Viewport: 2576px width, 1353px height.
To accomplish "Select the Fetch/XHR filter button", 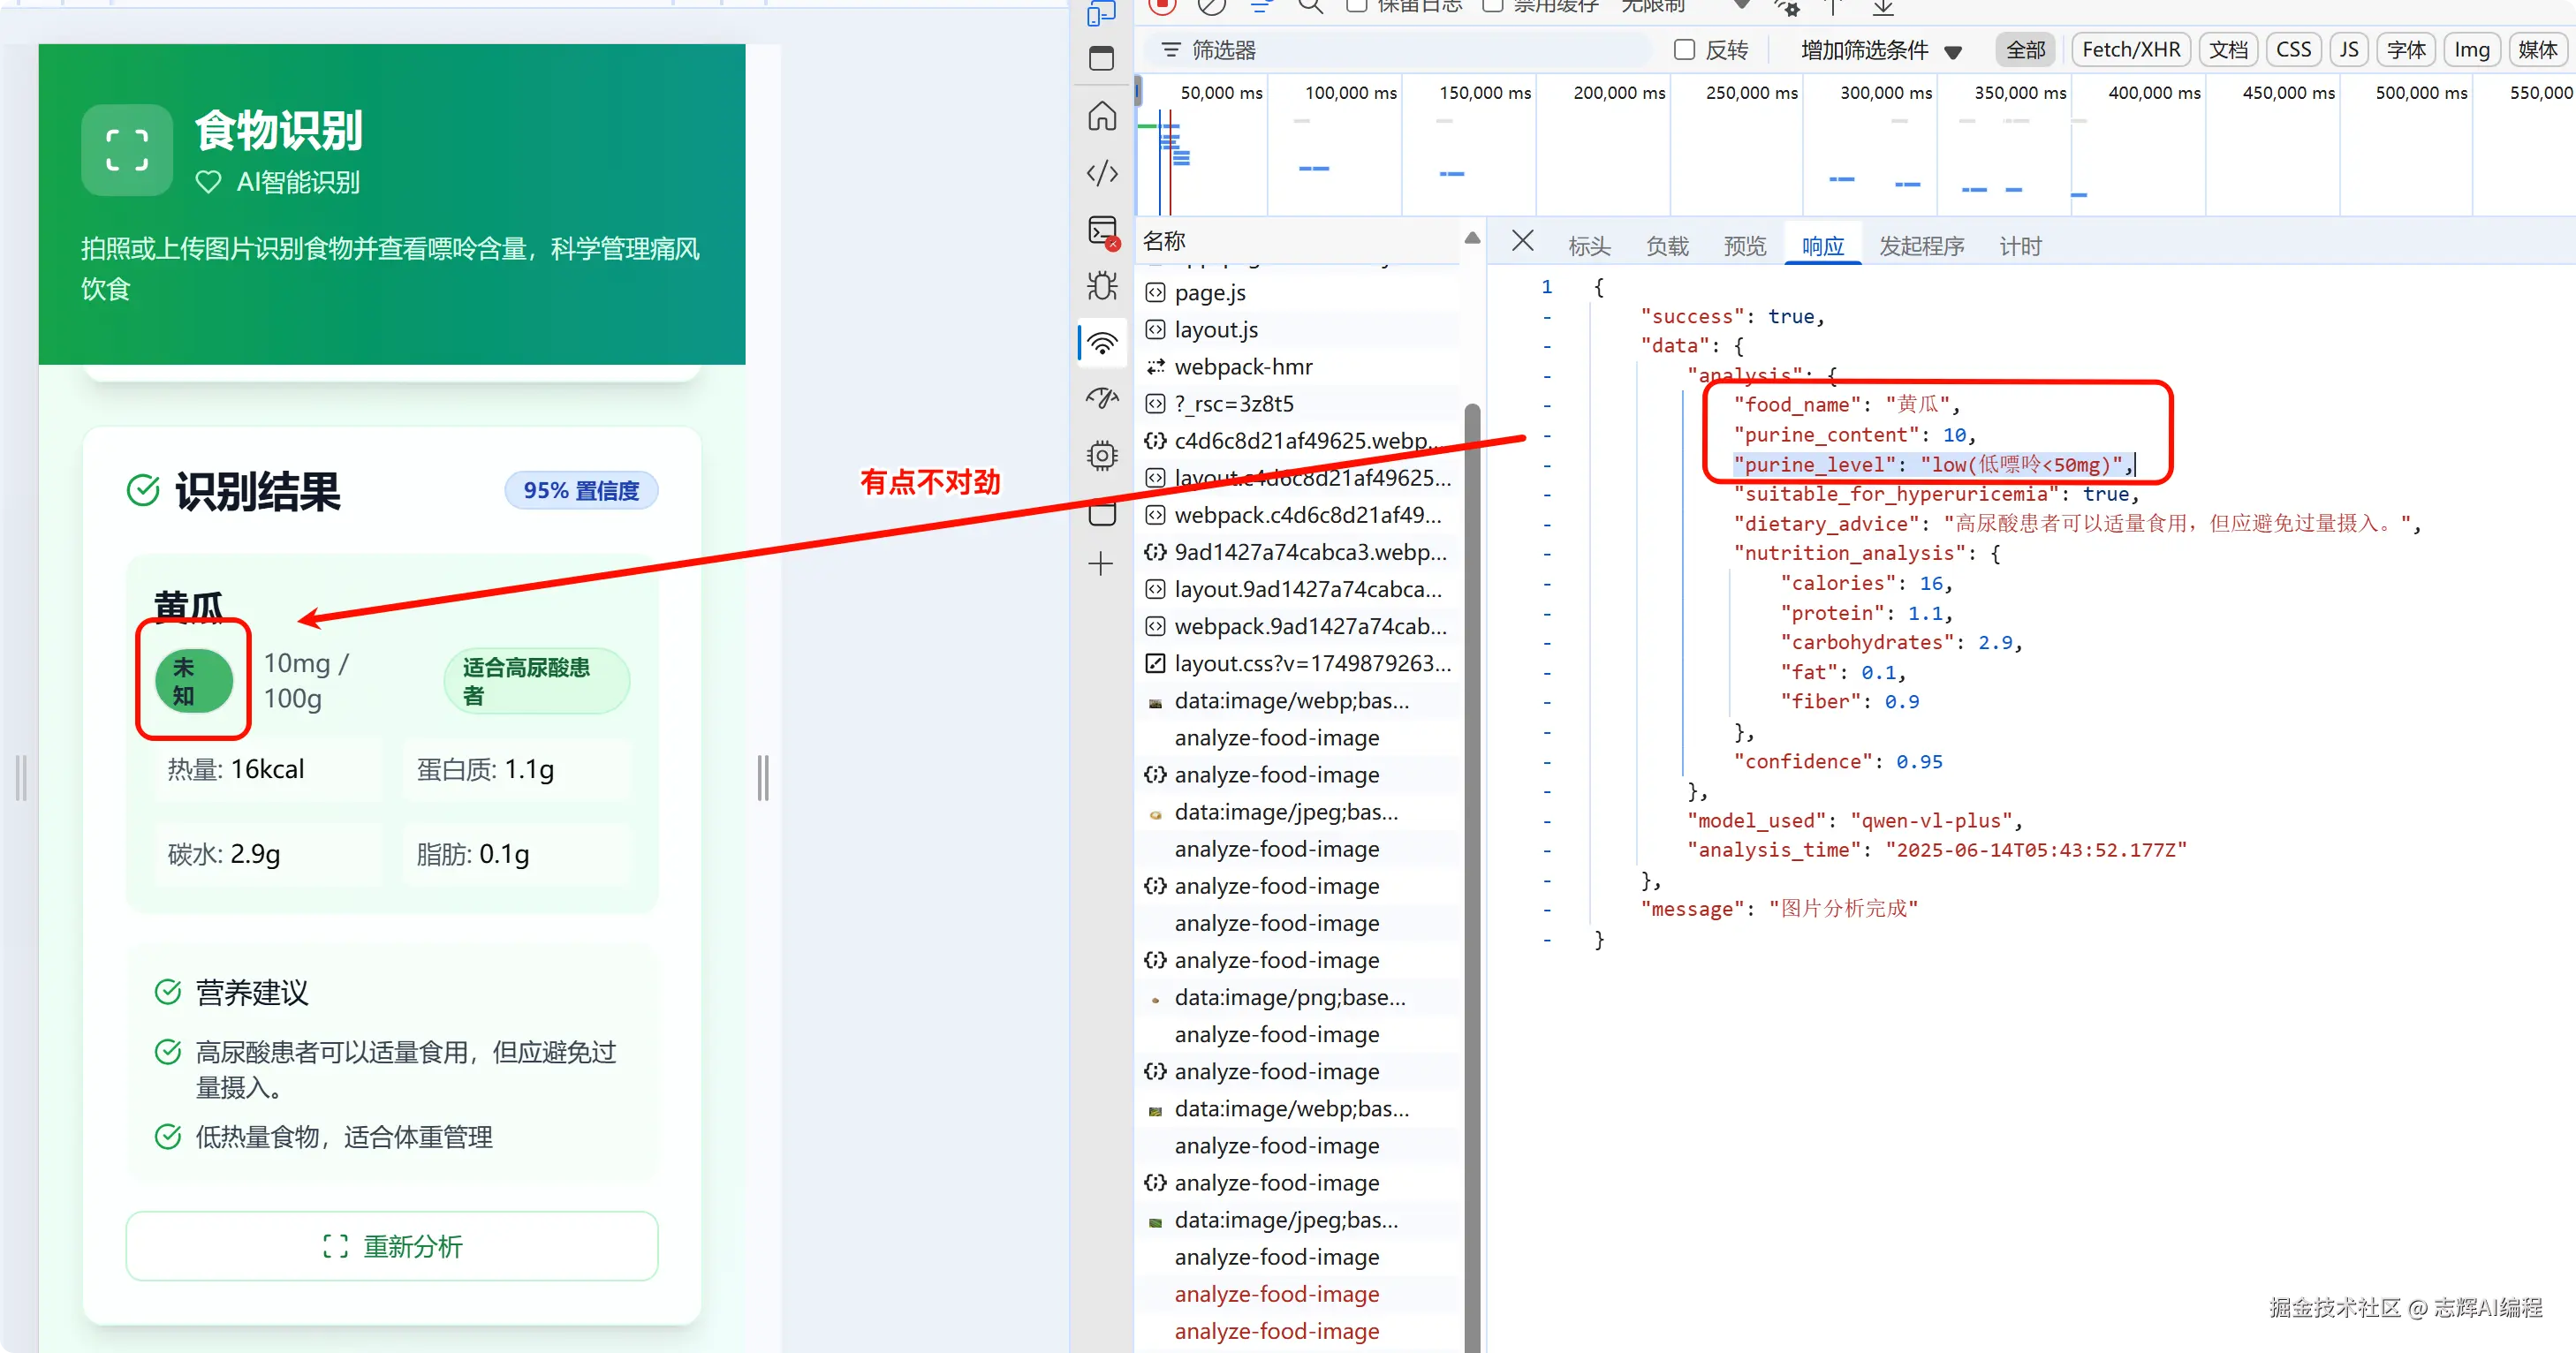I will point(2130,50).
